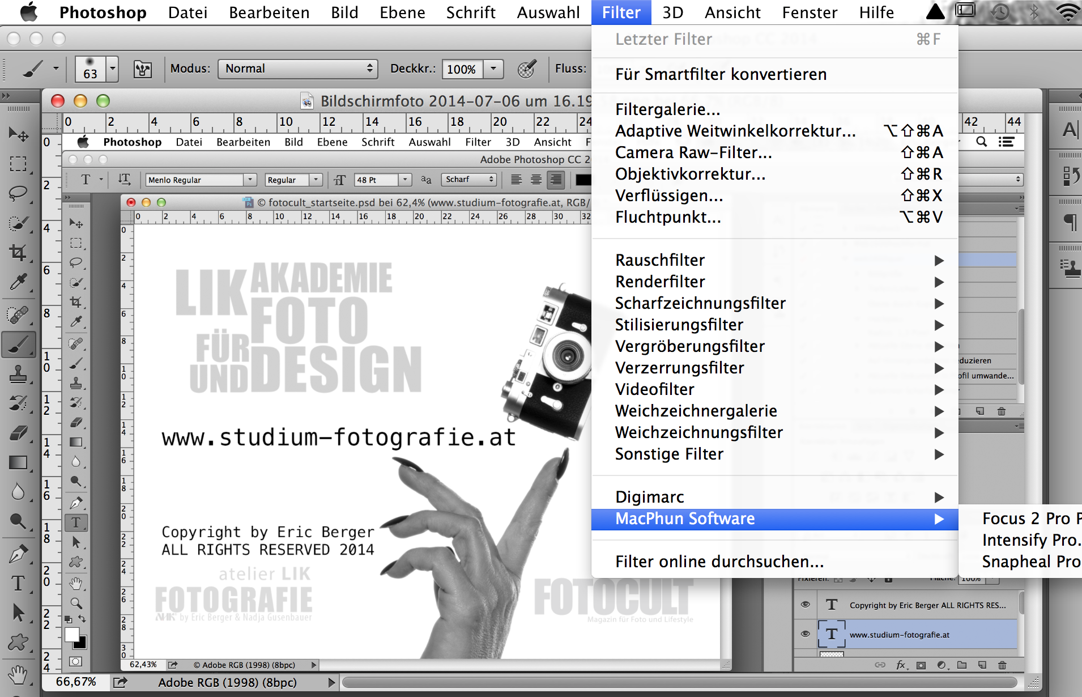Open the Deckkr. opacity slider arrow

click(493, 69)
